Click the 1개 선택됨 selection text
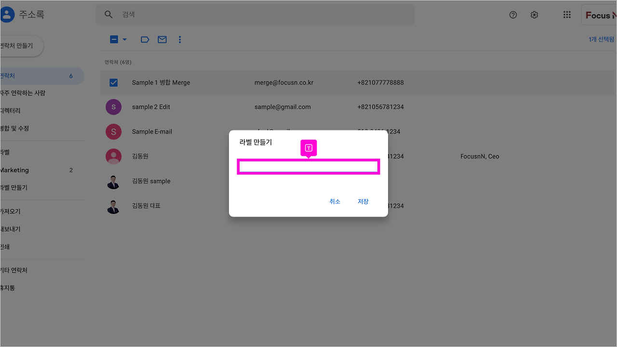The image size is (617, 347). [601, 39]
